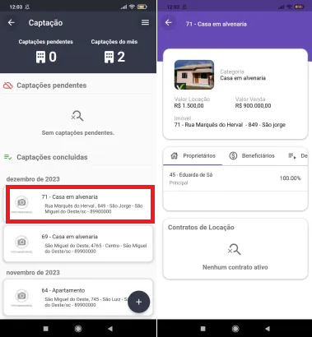Switch to the Proprietários tab

(193, 156)
